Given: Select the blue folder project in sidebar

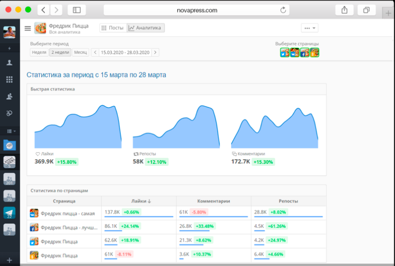Looking at the screenshot, I should point(9,145).
